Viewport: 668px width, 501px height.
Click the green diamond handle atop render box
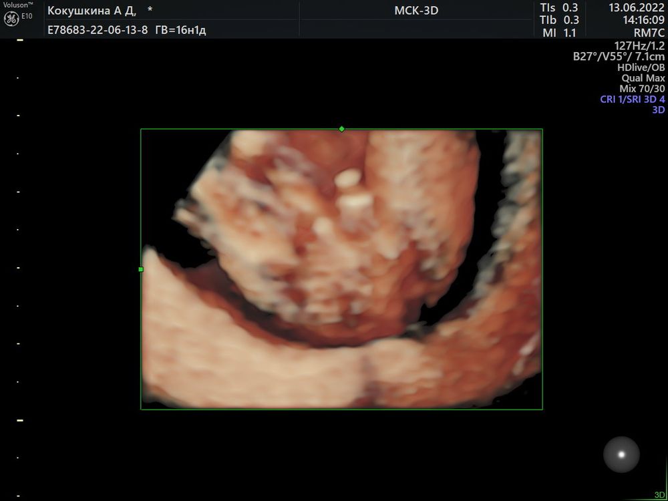341,129
